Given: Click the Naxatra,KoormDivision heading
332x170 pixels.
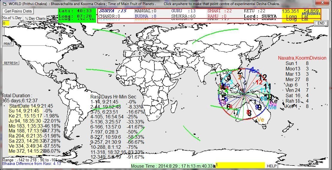Looking at the screenshot, I should pyautogui.click(x=302, y=58).
